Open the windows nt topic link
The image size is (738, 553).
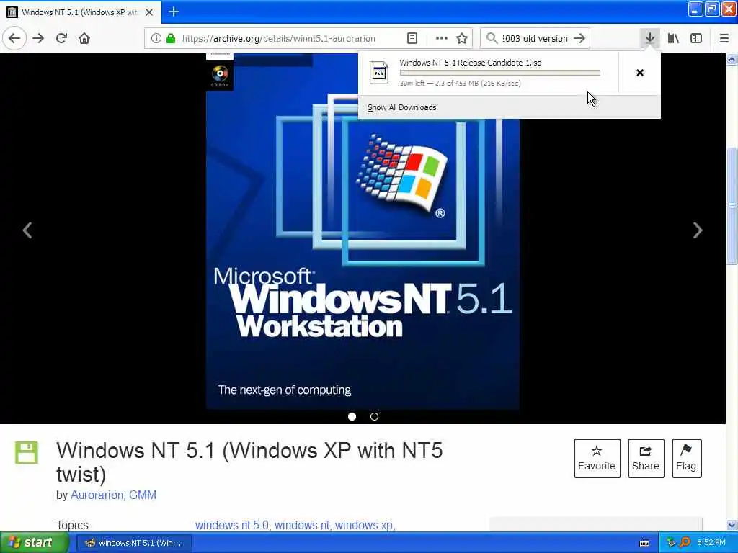[302, 525]
